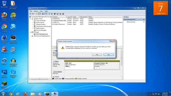The height and width of the screenshot is (96, 171).
Task: Click No in Delete simple volume dialog
Action: pos(109,55)
